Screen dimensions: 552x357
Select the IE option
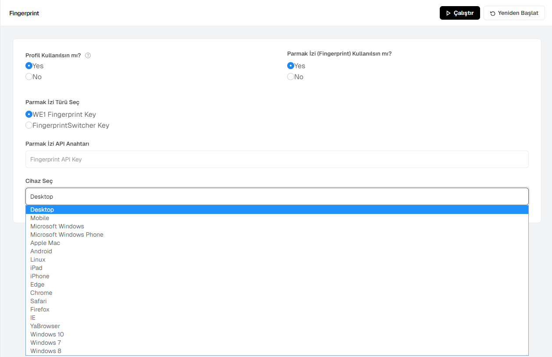(x=277, y=318)
